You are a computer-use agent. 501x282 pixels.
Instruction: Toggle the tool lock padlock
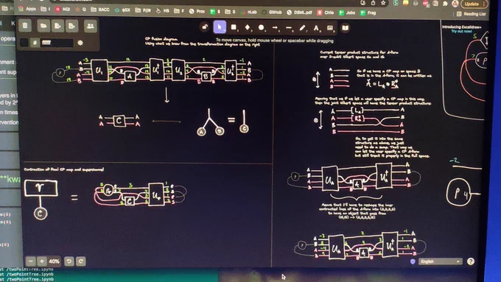pyautogui.click(x=205, y=27)
